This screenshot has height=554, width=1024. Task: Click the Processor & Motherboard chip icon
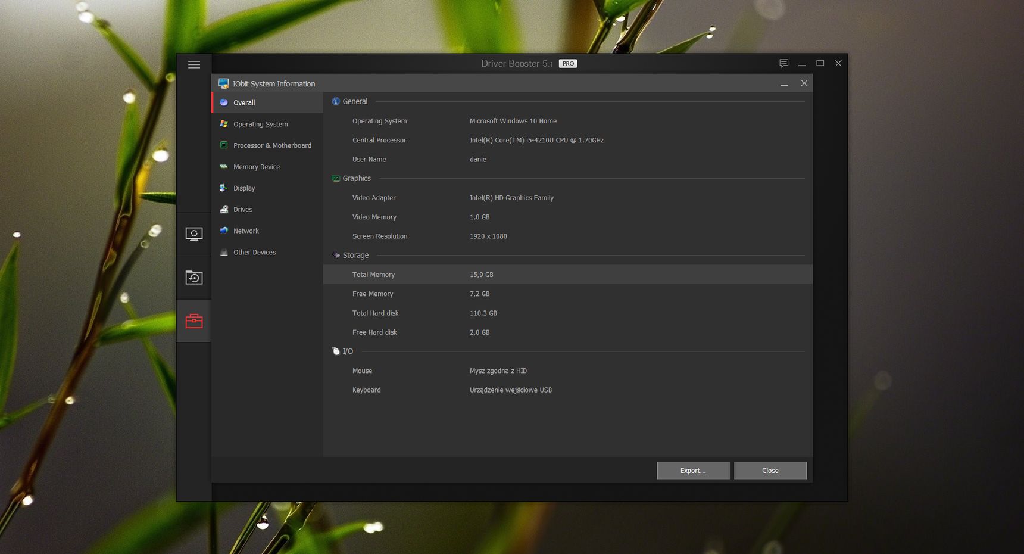(224, 145)
